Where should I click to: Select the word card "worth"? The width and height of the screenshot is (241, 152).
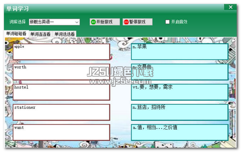coord(61,72)
